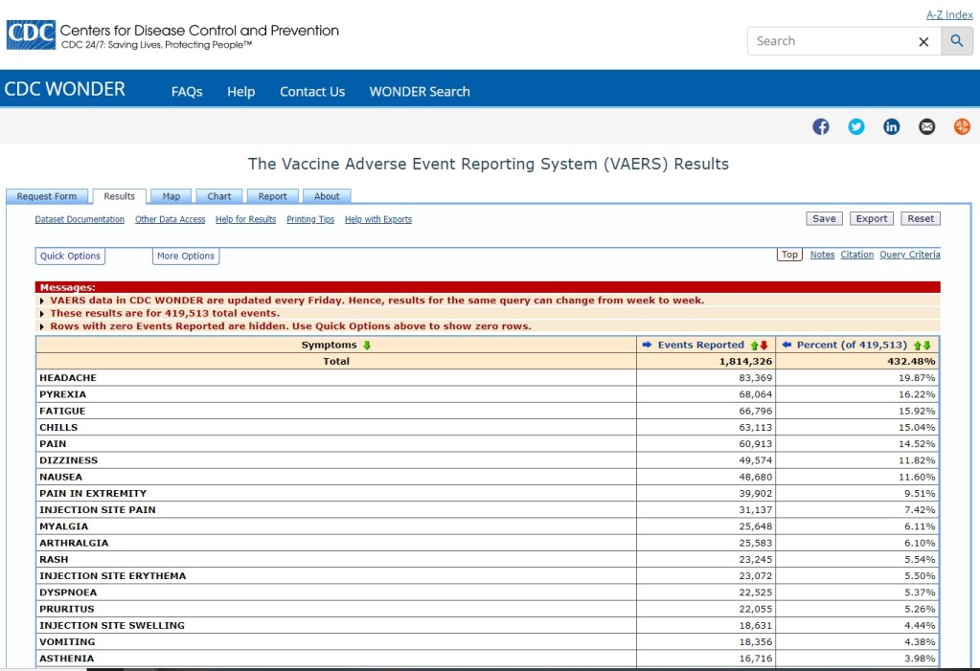This screenshot has width=980, height=671.
Task: Clear the search box with X
Action: click(x=923, y=42)
